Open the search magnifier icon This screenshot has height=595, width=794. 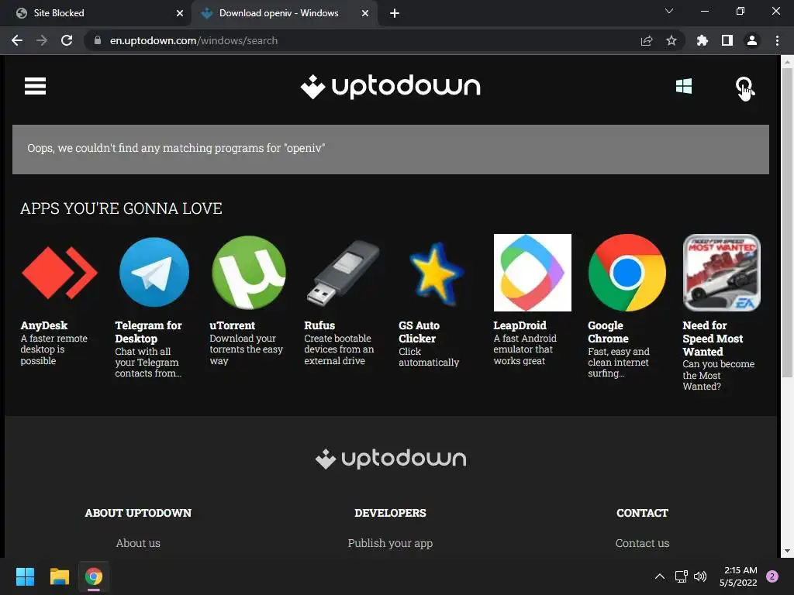click(744, 87)
